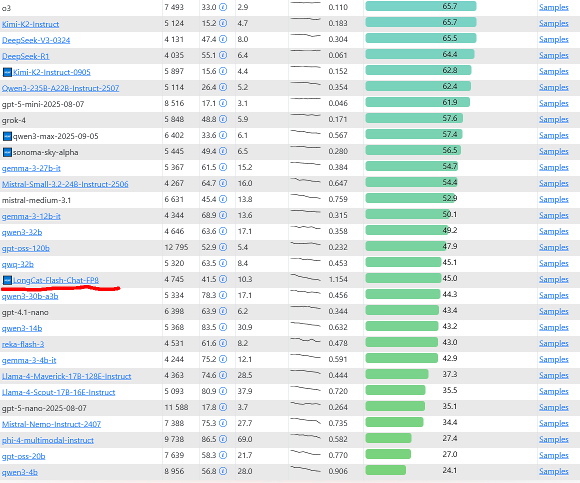Open the DeepSeek-V3-0324 model link
Image resolution: width=580 pixels, height=483 pixels.
(36, 40)
